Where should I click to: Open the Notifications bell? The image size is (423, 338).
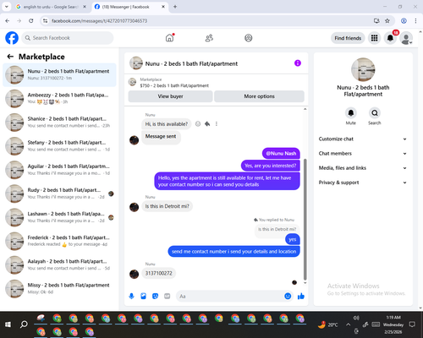[x=390, y=38]
